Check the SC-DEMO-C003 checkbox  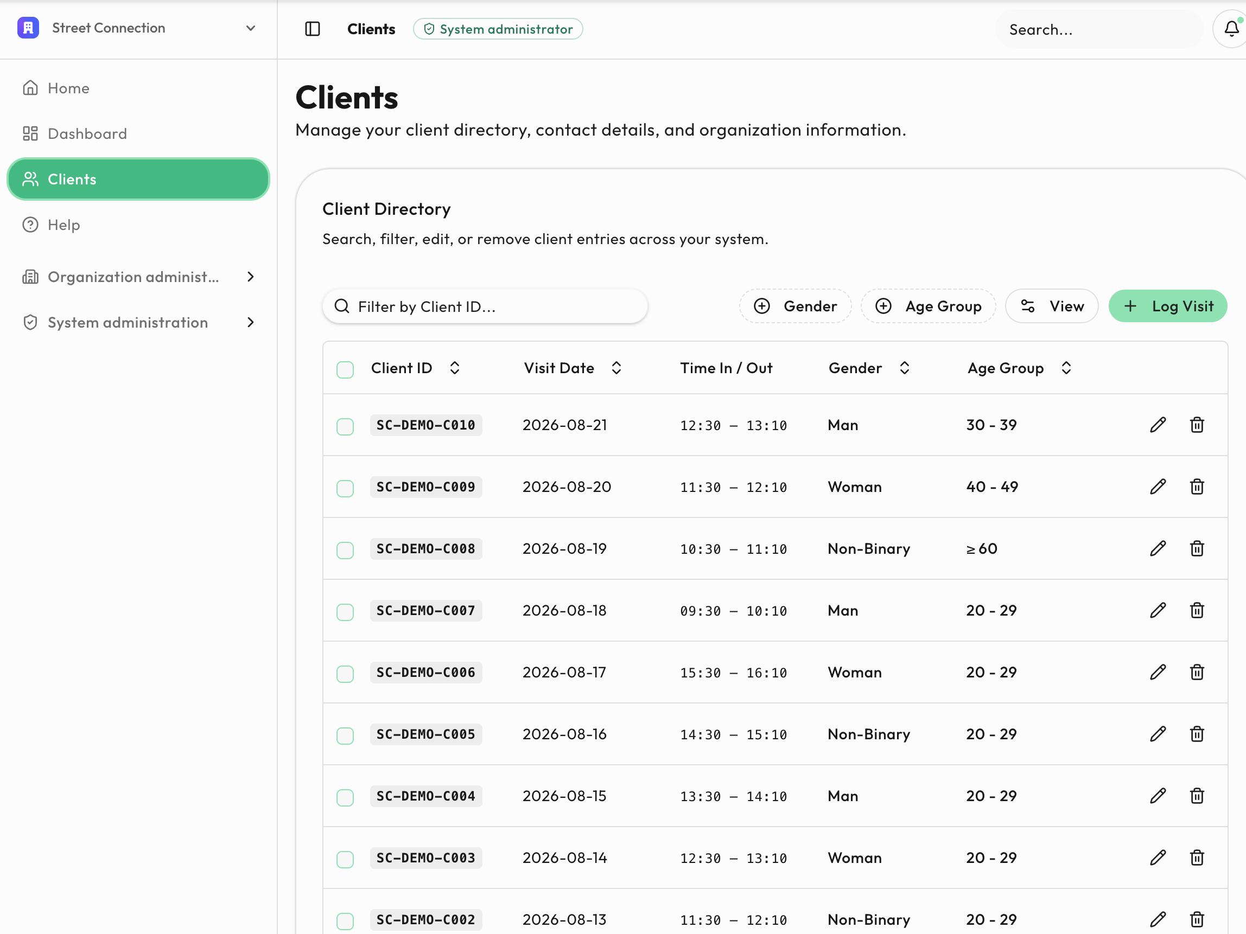[345, 860]
